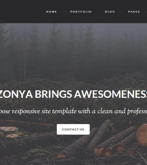Click the dot separator between PORTFOLIO and BLOG
Image resolution: width=147 pixels, height=165 pixels.
[x=98, y=12]
